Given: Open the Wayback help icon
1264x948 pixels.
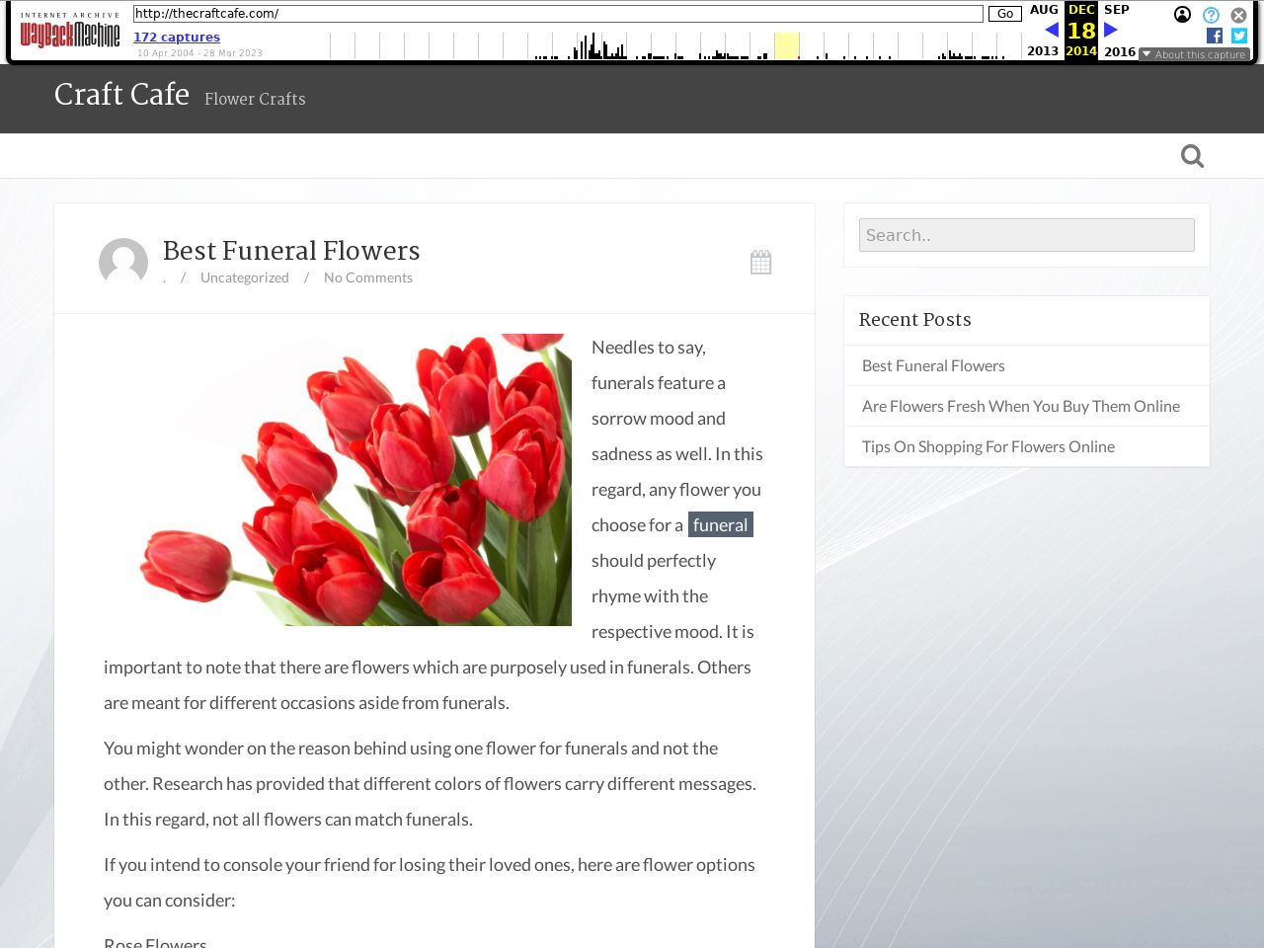Looking at the screenshot, I should click(x=1211, y=15).
